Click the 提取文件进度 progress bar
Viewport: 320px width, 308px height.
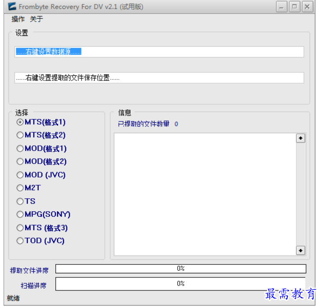pos(180,269)
